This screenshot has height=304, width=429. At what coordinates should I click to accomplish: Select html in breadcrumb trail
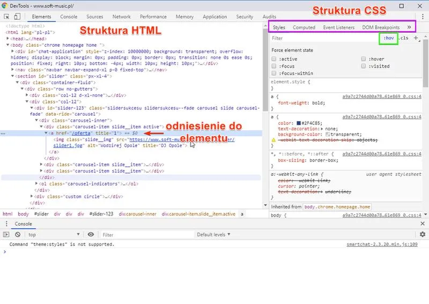point(8,214)
